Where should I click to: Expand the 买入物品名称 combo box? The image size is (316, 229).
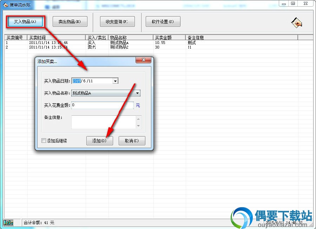coord(137,93)
